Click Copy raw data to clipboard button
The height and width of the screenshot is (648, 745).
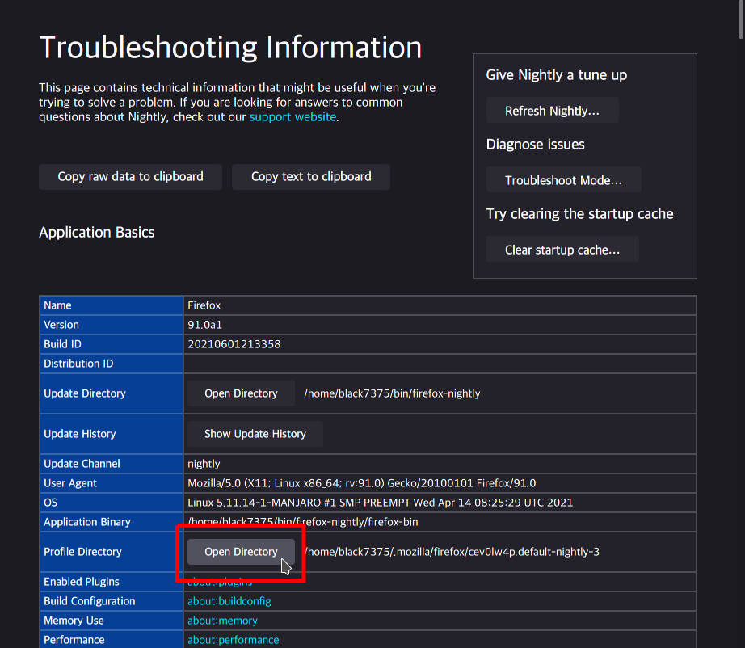point(130,177)
